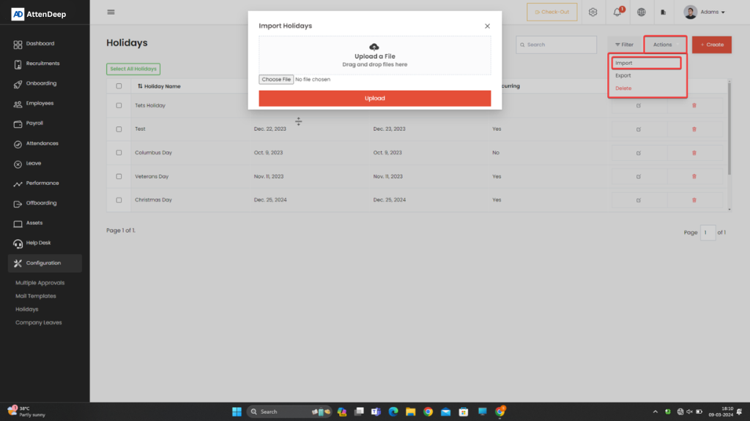Expand the Configuration sidebar section
The width and height of the screenshot is (750, 421).
(x=44, y=263)
